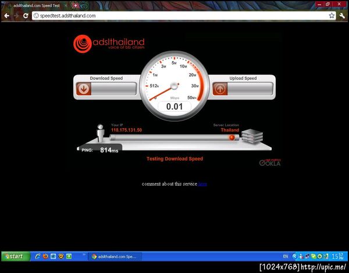
Task: Click the third Quick Launch icon (blue square)
Action: (x=53, y=256)
